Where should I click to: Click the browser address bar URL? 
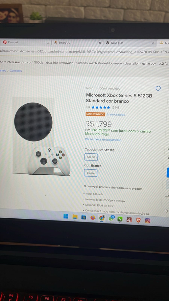coord(84,52)
